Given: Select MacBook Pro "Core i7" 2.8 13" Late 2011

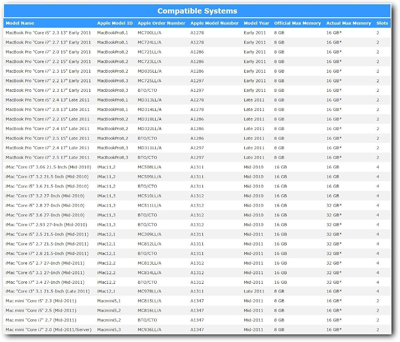Looking at the screenshot, I should pos(48,109).
